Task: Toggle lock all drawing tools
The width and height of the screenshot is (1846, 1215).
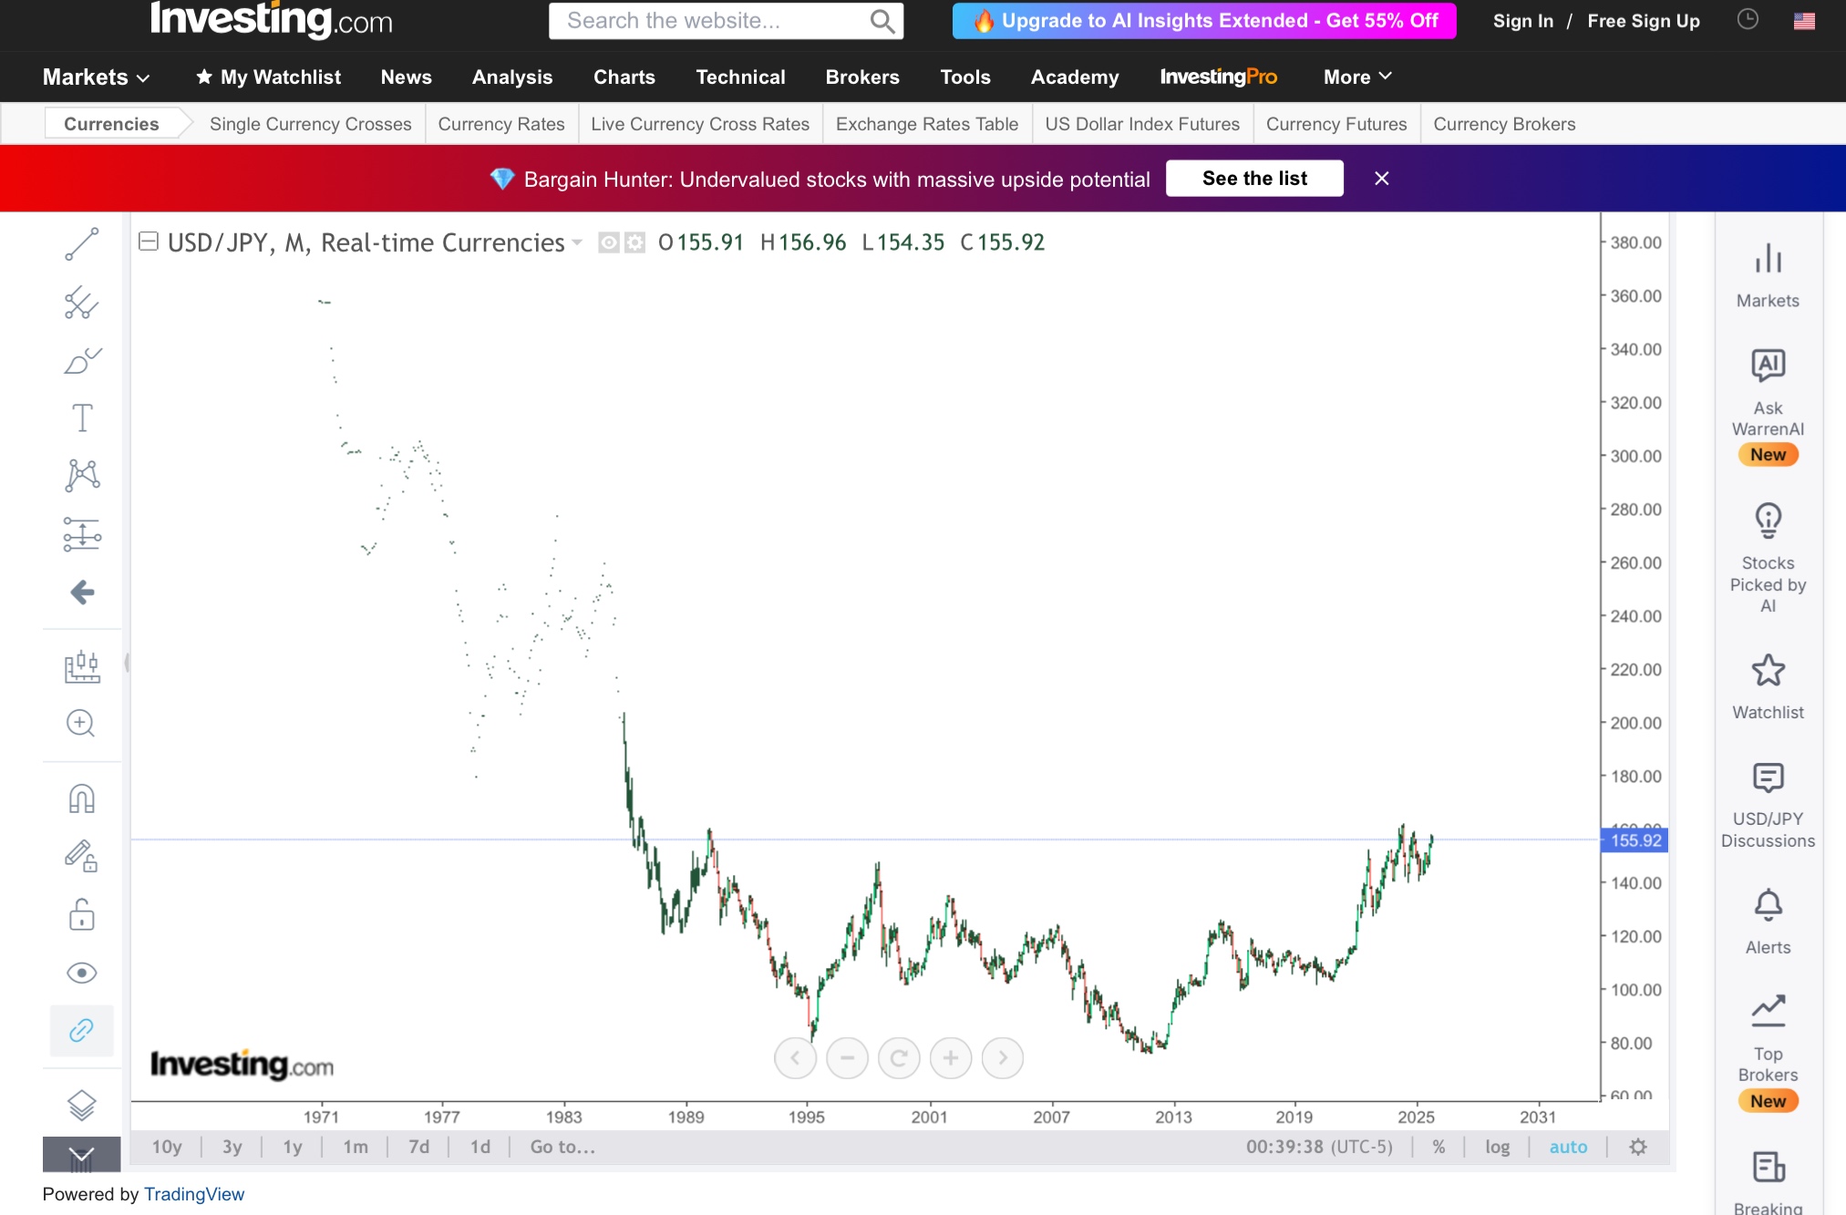Action: [x=81, y=914]
